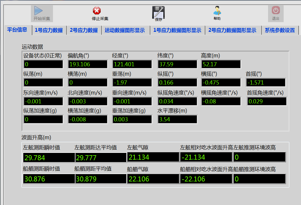
Task: Click the 经度 field showing 121.401
Action: click(132, 64)
